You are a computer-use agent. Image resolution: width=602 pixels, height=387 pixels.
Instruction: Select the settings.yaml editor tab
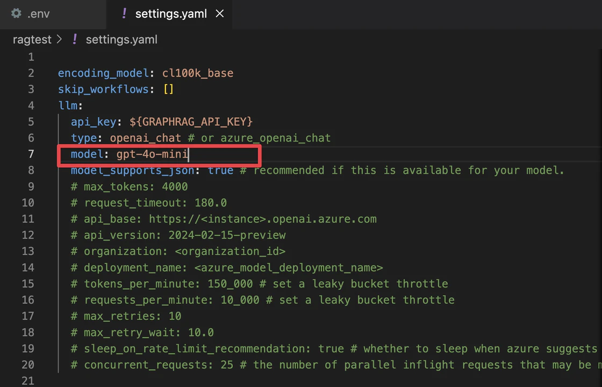coord(169,14)
